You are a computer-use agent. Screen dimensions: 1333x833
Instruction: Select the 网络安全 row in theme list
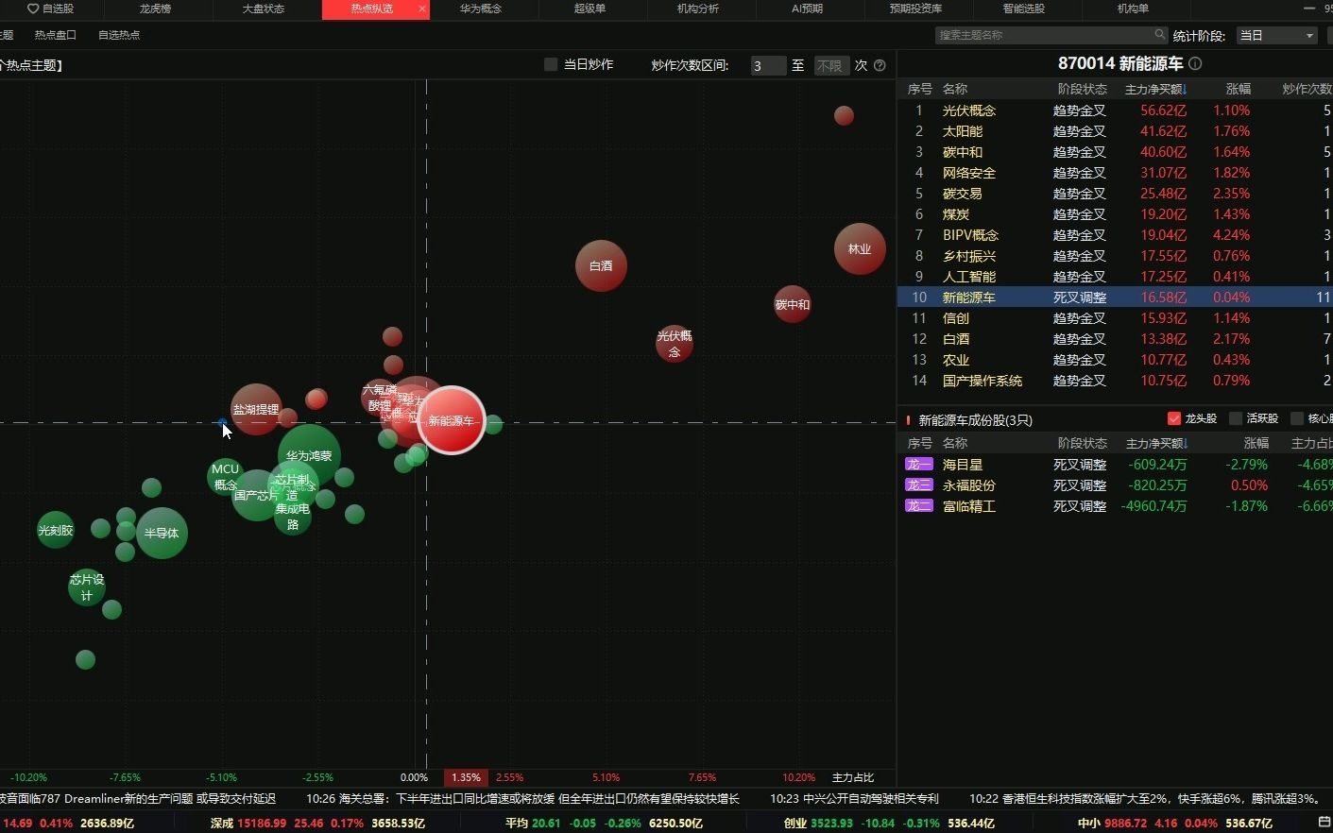(x=1115, y=173)
